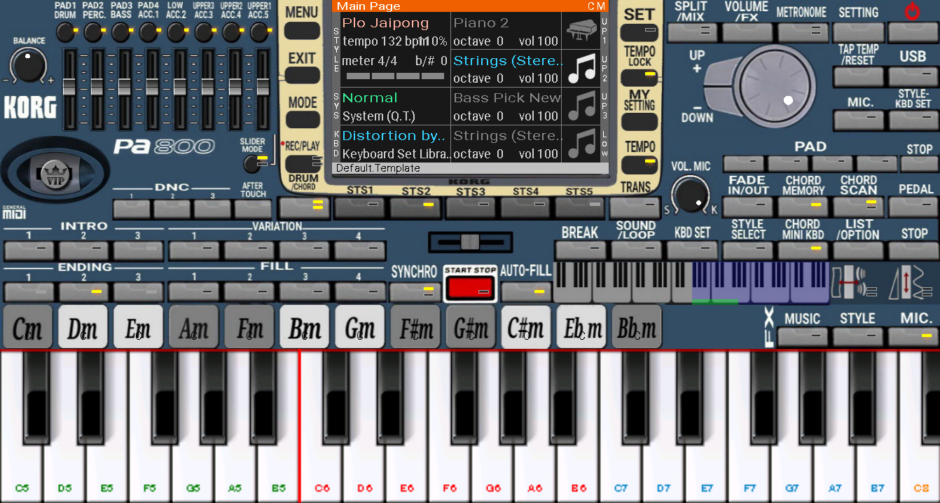Tap the vertical slider under UPPER1 ACC.5
This screenshot has width=940, height=503.
(262, 88)
